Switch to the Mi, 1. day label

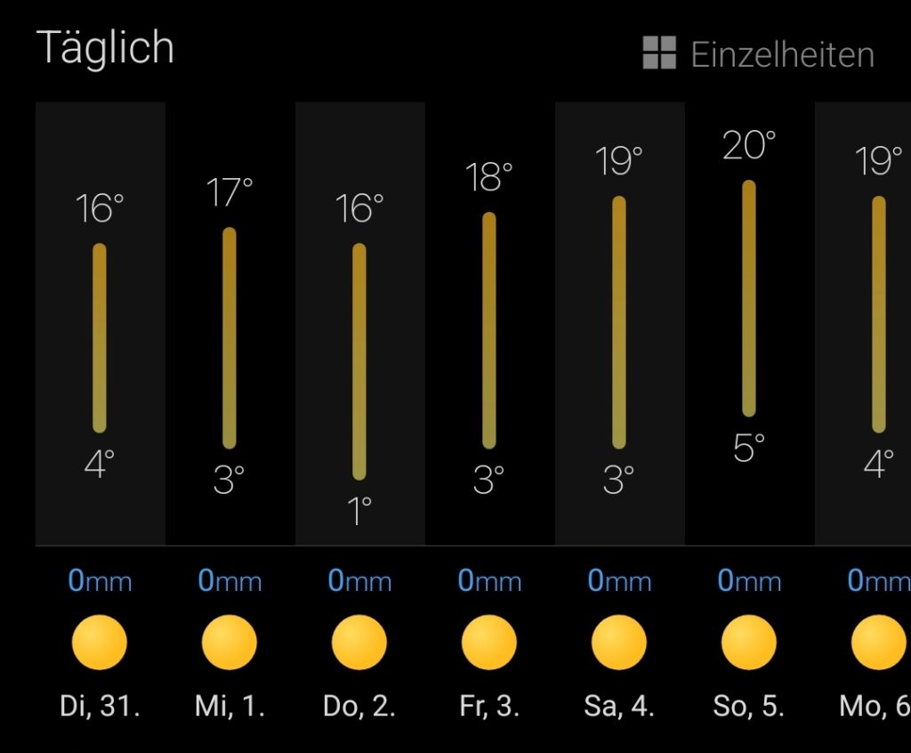click(x=230, y=708)
